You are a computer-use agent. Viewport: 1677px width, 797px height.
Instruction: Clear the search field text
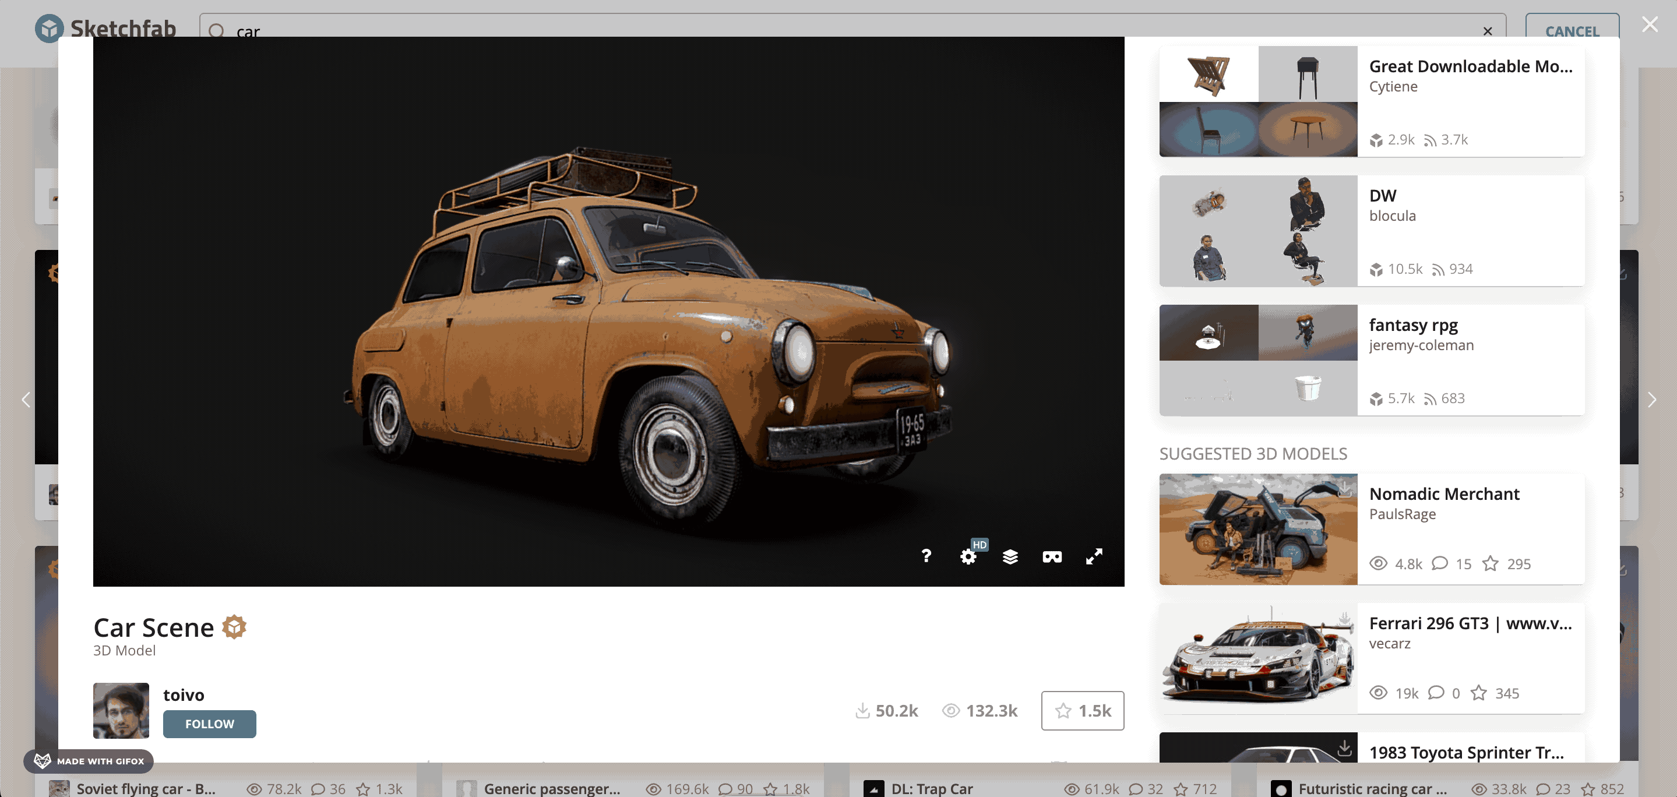tap(1488, 31)
